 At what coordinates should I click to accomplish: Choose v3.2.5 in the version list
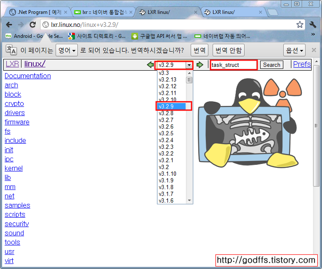tap(172, 133)
